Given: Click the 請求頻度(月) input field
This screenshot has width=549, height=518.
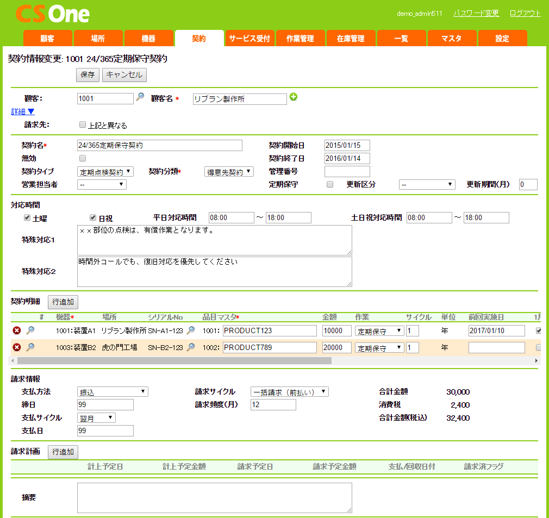Looking at the screenshot, I should pos(273,404).
